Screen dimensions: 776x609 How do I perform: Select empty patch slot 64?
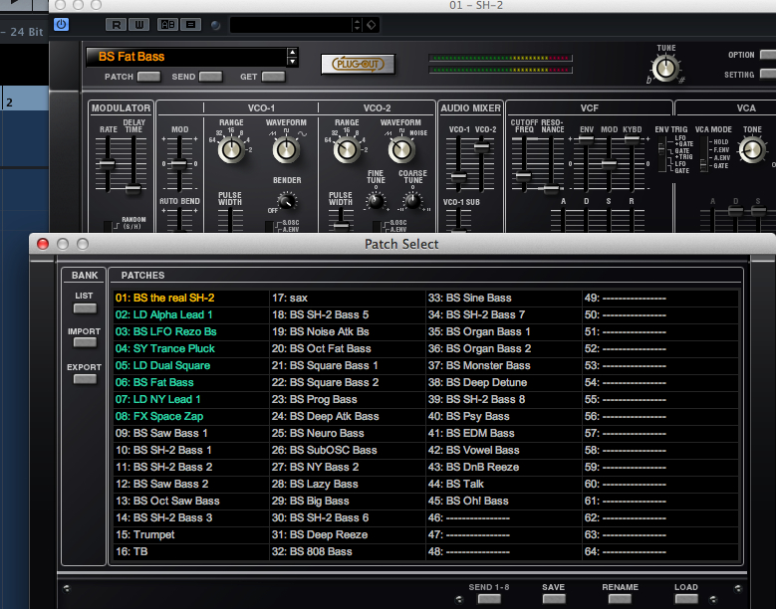pos(660,551)
